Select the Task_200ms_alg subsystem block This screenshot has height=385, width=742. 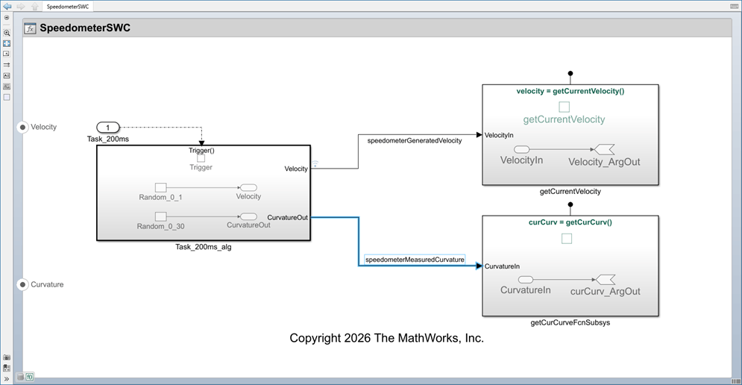tap(204, 192)
